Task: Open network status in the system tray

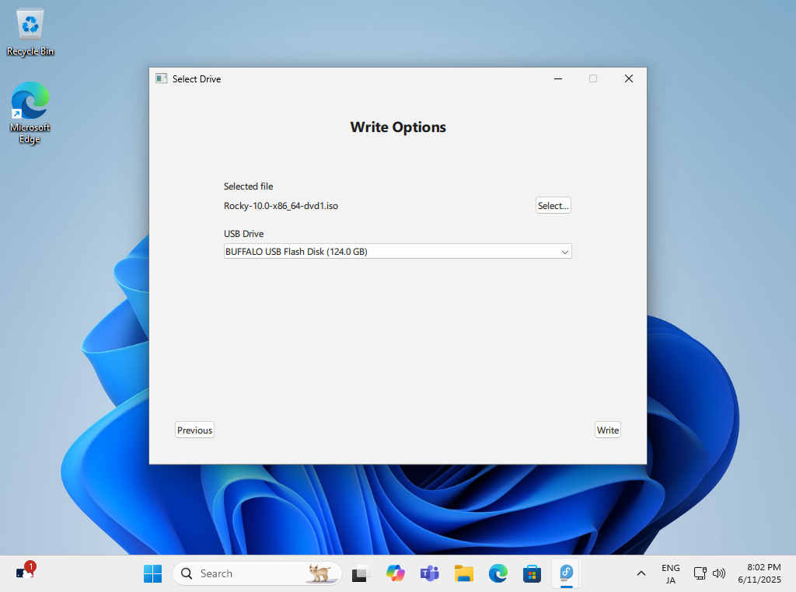Action: tap(700, 573)
